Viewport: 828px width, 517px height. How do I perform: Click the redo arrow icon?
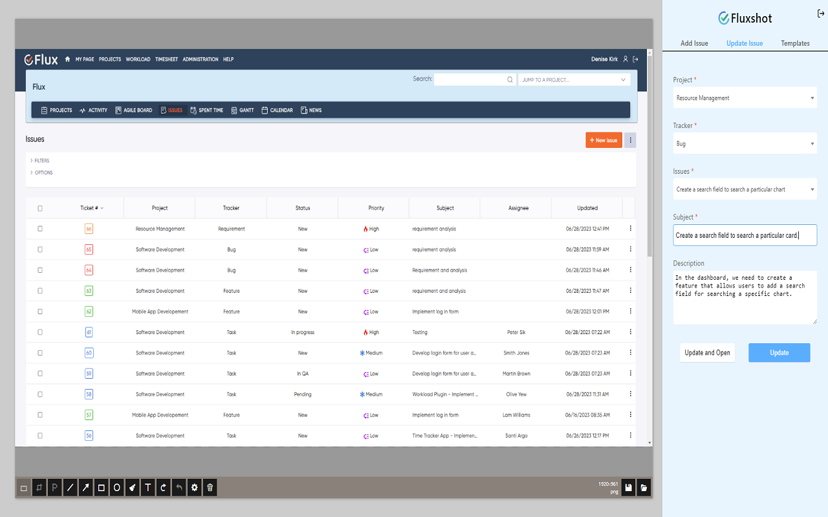pos(164,488)
